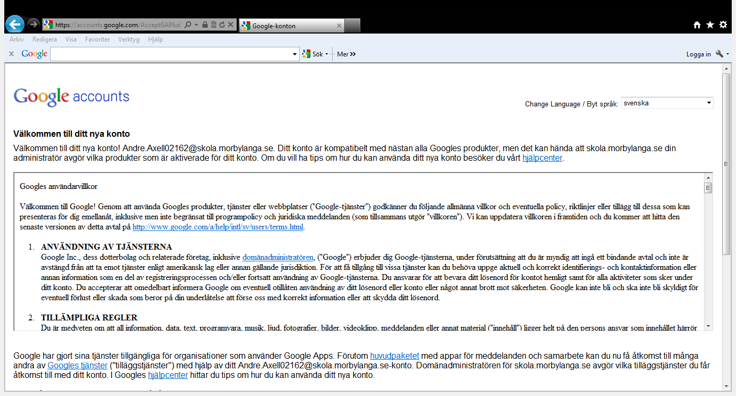Screen dimensions: 736x396
Task: Open the huvudpaketet link
Action: (395, 356)
